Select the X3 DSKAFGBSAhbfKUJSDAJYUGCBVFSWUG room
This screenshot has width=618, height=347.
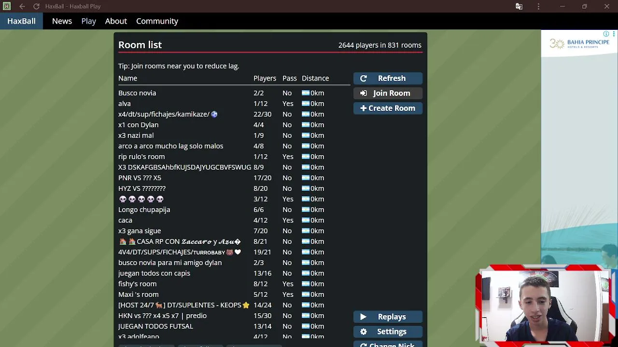pos(234,167)
